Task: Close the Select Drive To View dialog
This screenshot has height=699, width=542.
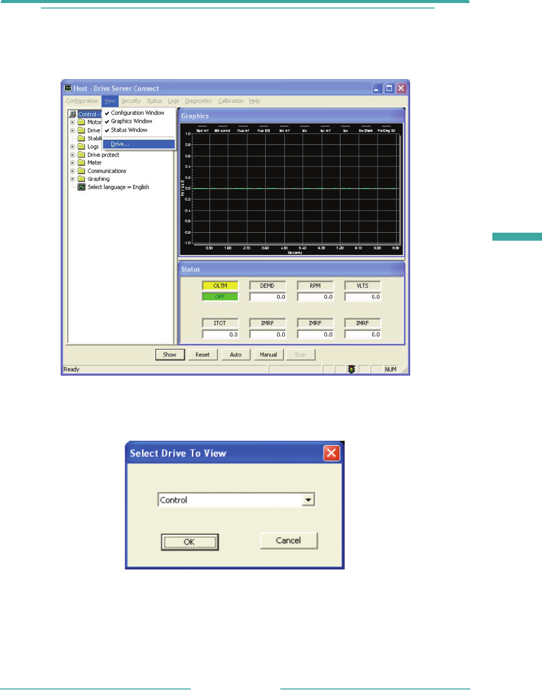Action: 331,453
